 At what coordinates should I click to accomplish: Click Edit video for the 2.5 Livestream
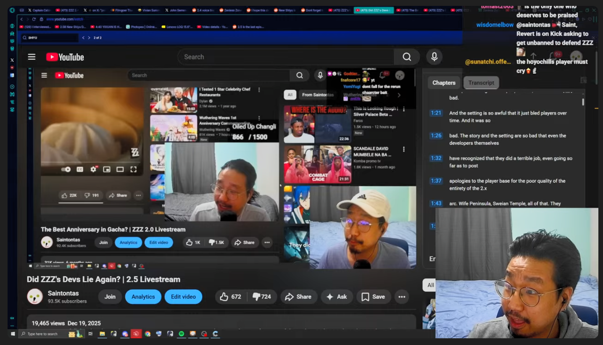(x=183, y=297)
